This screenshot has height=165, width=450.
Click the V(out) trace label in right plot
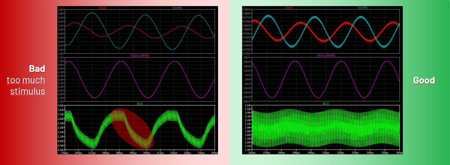click(289, 7)
